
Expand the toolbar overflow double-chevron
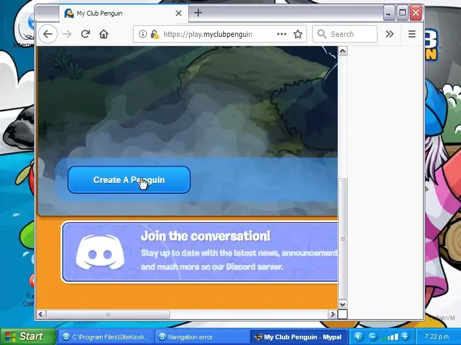390,34
